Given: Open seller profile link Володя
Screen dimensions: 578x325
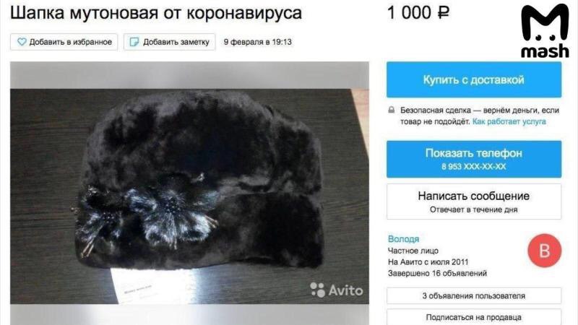Looking at the screenshot, I should point(403,239).
